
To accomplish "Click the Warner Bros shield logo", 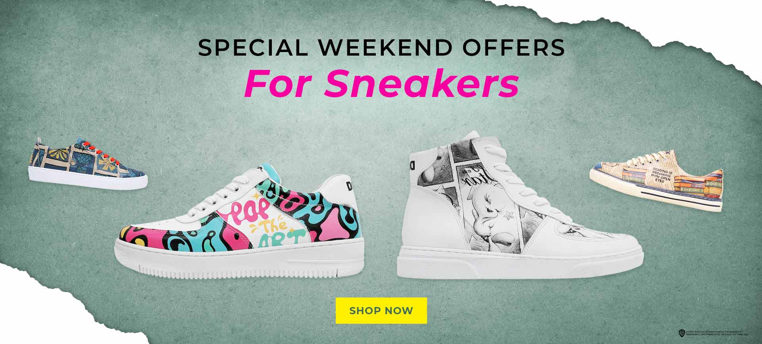I will pyautogui.click(x=682, y=333).
